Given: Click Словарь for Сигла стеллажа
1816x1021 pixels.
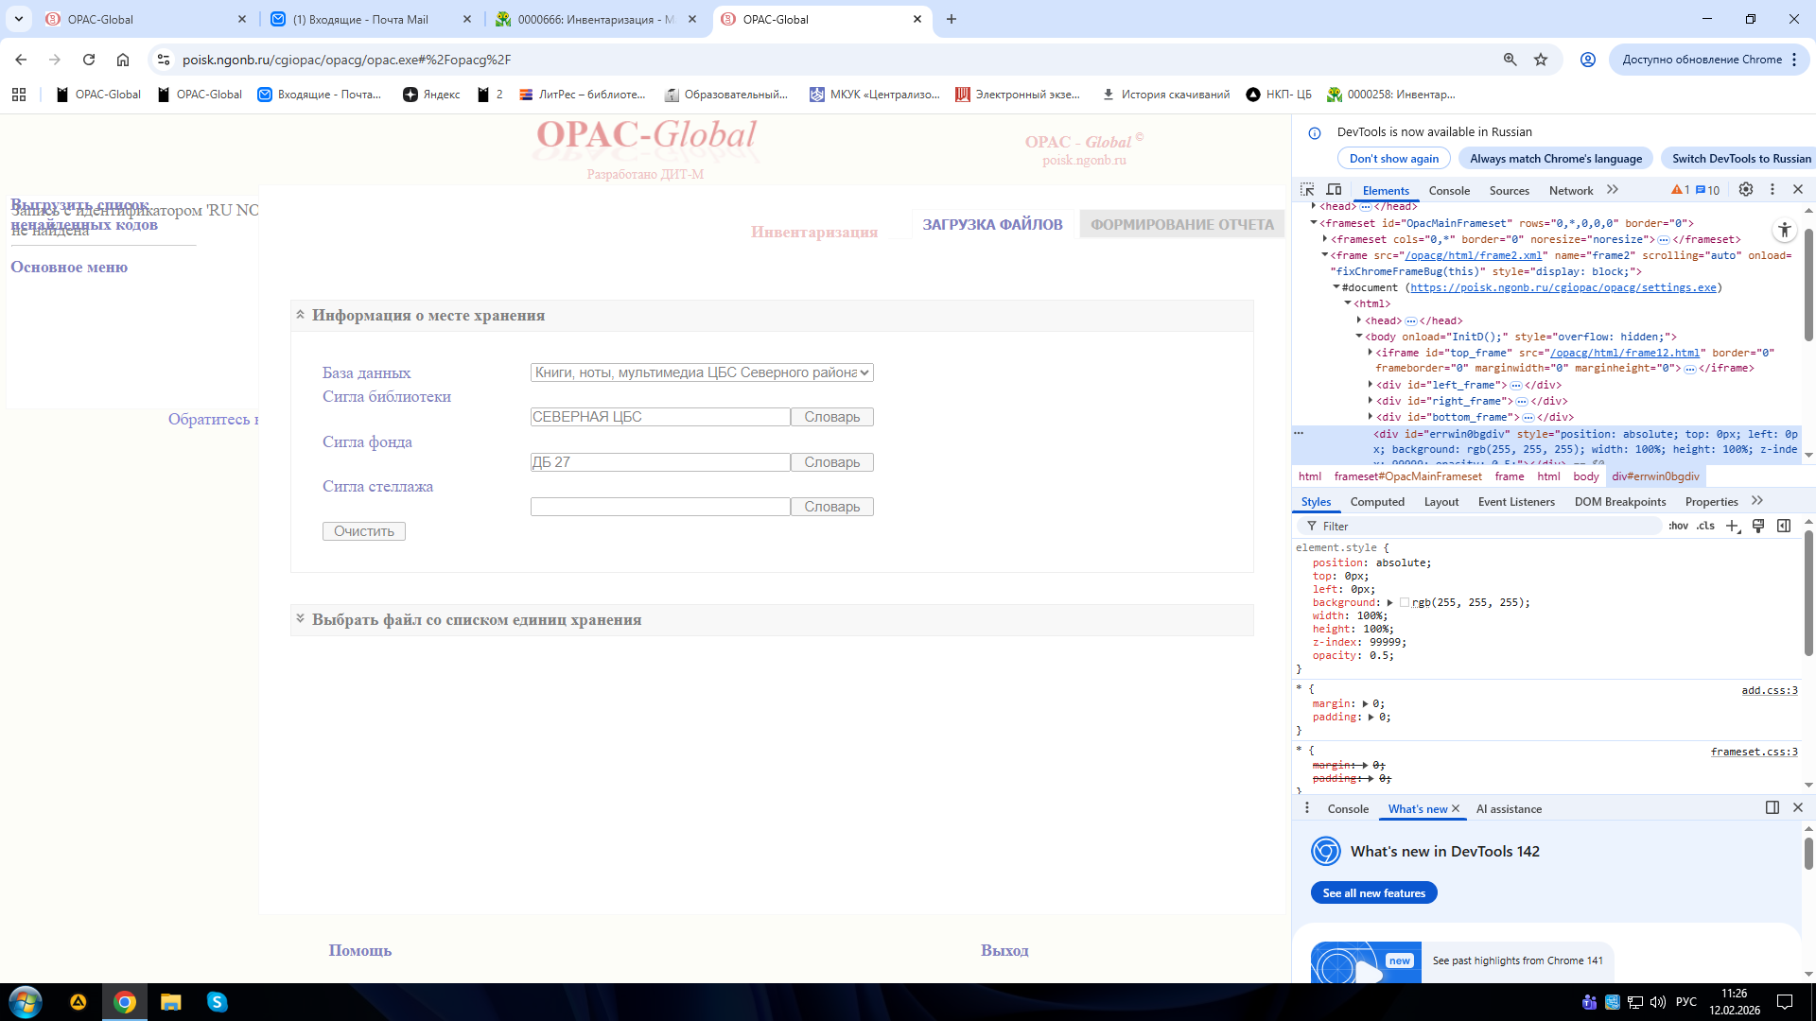Looking at the screenshot, I should point(832,507).
